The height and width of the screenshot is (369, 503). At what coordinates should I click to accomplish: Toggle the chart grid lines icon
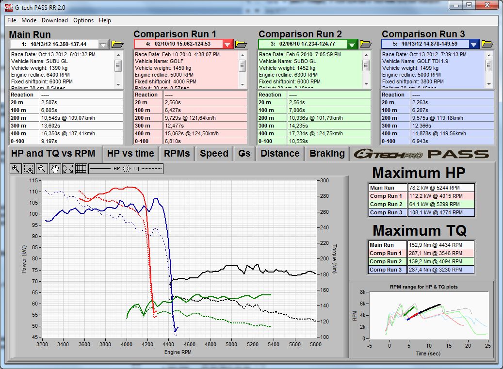coord(81,169)
